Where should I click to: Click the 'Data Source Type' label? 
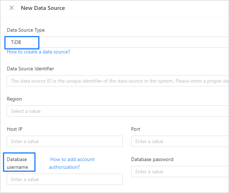pos(26,30)
